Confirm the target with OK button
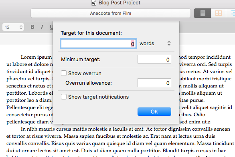This screenshot has width=235, height=157. click(x=154, y=111)
